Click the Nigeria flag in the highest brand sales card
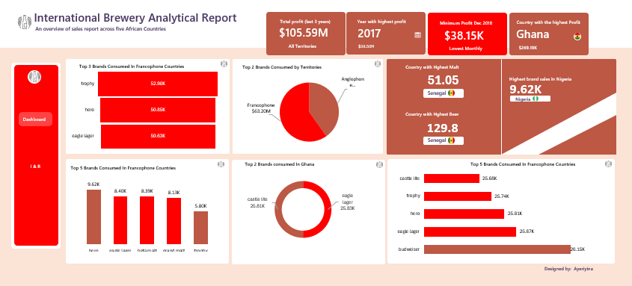632x286 pixels. (x=536, y=99)
